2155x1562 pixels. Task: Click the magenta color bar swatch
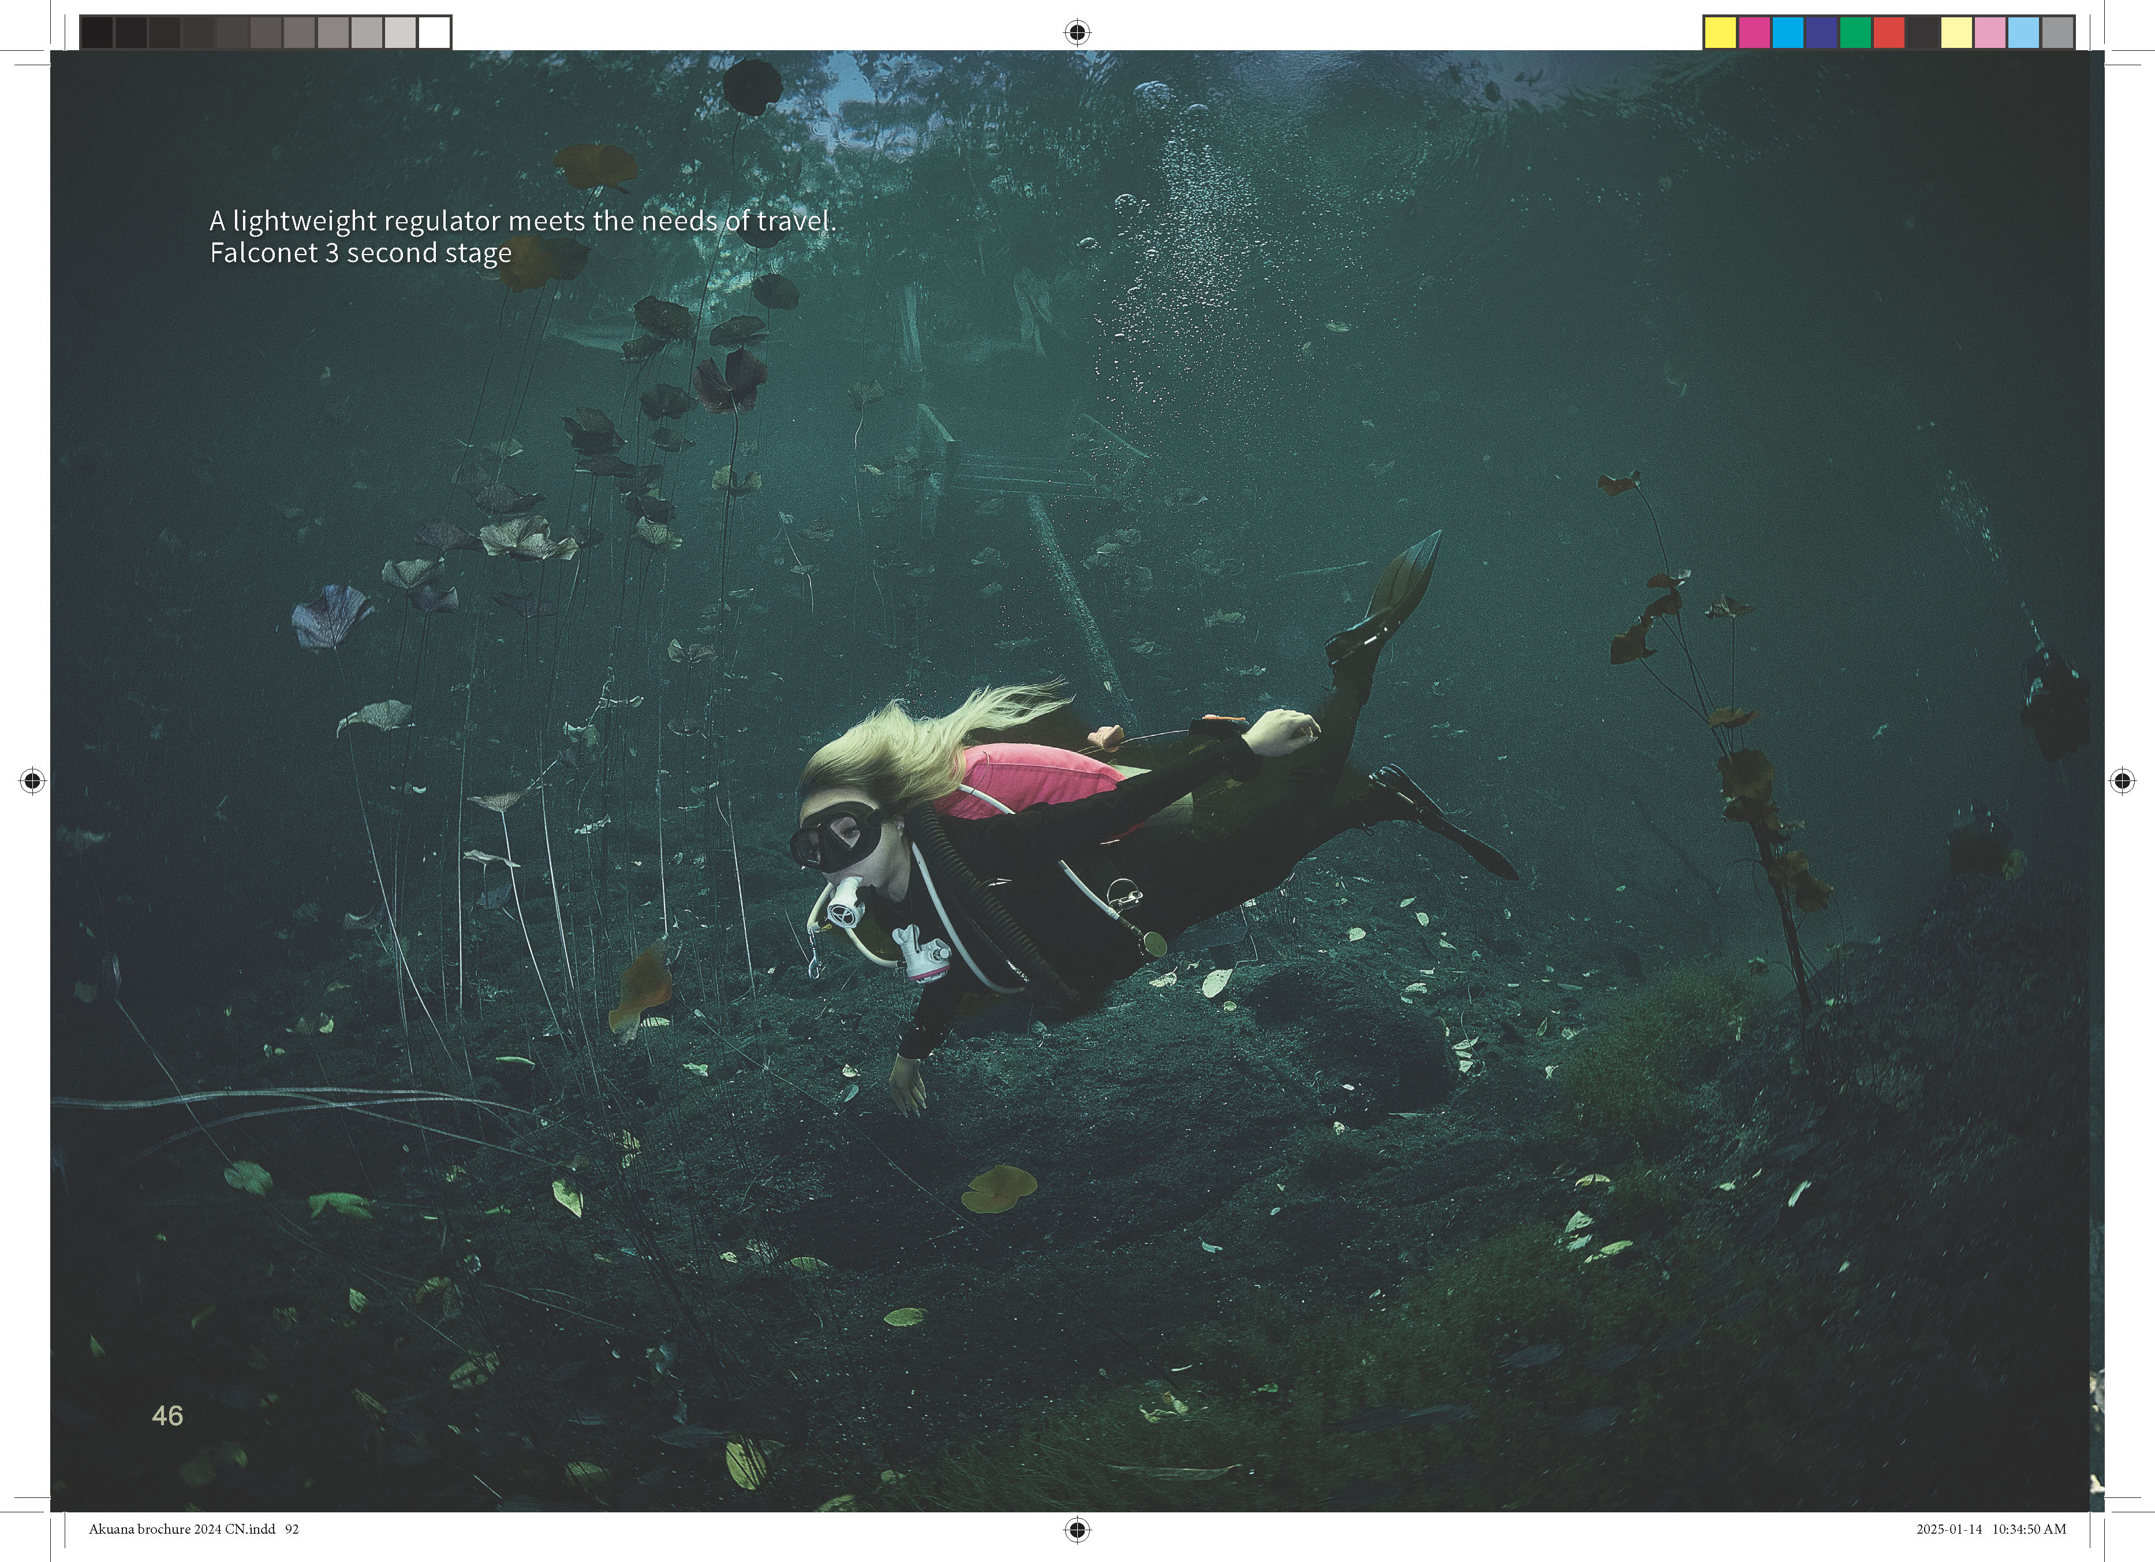click(1754, 32)
